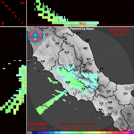Click the 'Powered by Himet' text
This screenshot has width=134, height=134.
(82, 29)
